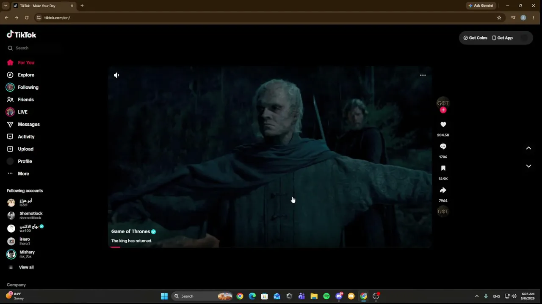Seek along the video progress bar

tap(270, 247)
